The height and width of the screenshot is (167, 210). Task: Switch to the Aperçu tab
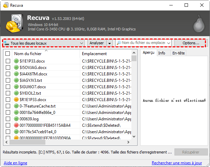[148, 53]
